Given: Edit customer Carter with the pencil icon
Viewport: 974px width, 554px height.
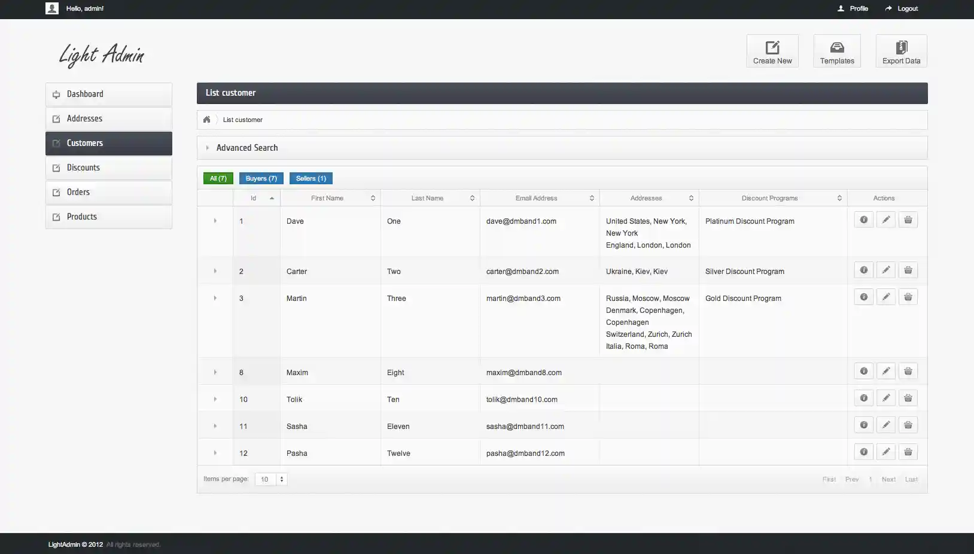Looking at the screenshot, I should pyautogui.click(x=886, y=270).
